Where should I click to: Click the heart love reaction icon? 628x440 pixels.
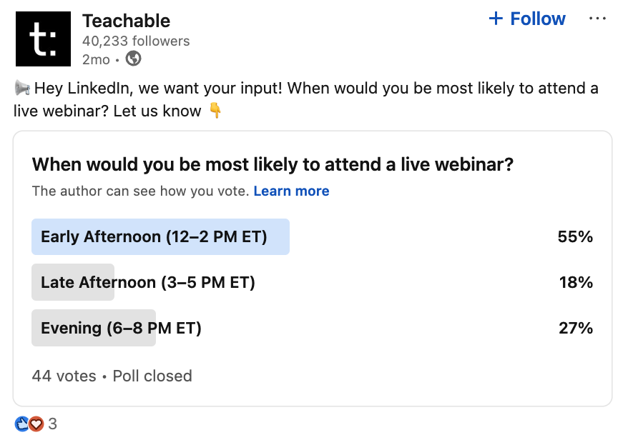tap(36, 424)
